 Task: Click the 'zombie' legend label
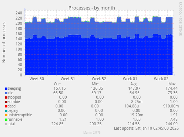click(14, 102)
